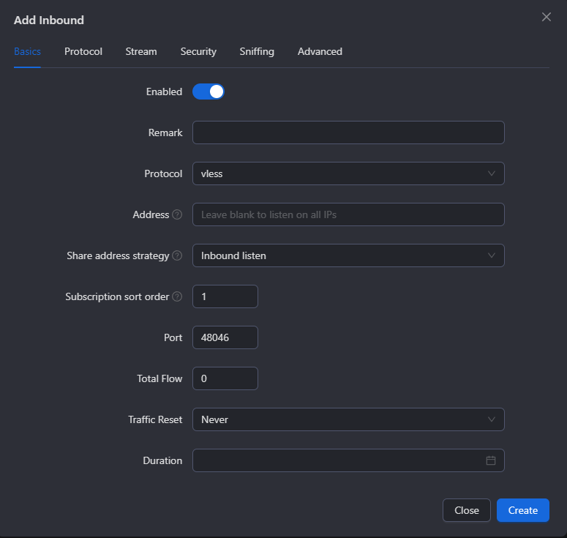567x538 pixels.
Task: Switch to the Basics tab
Action: (27, 51)
